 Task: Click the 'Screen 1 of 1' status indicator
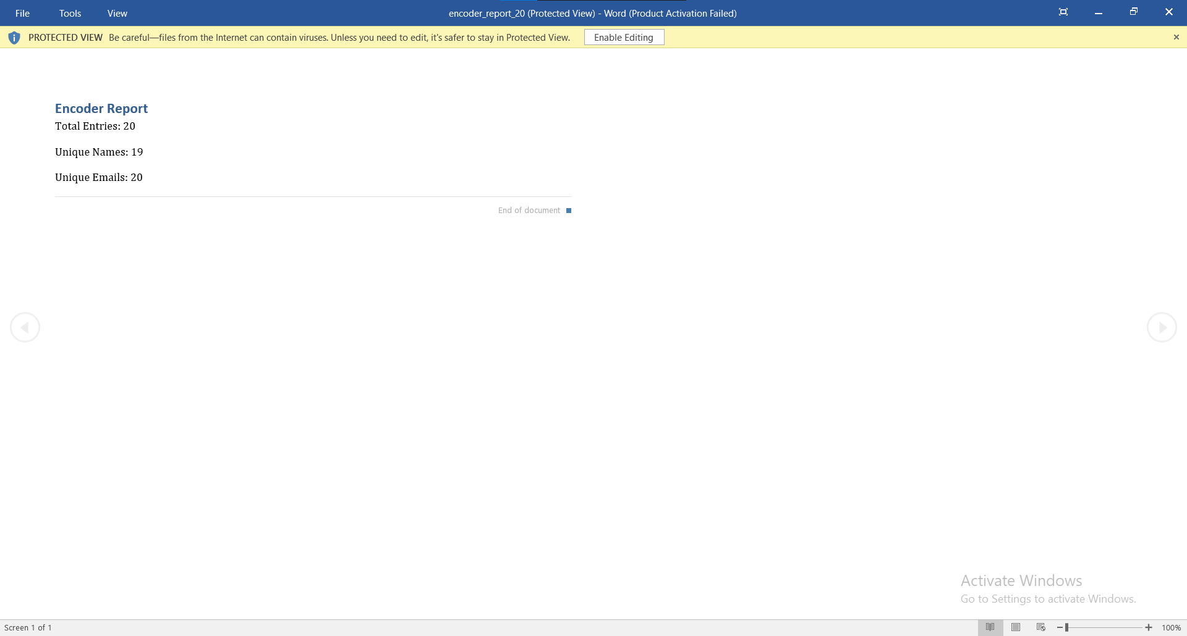28,627
